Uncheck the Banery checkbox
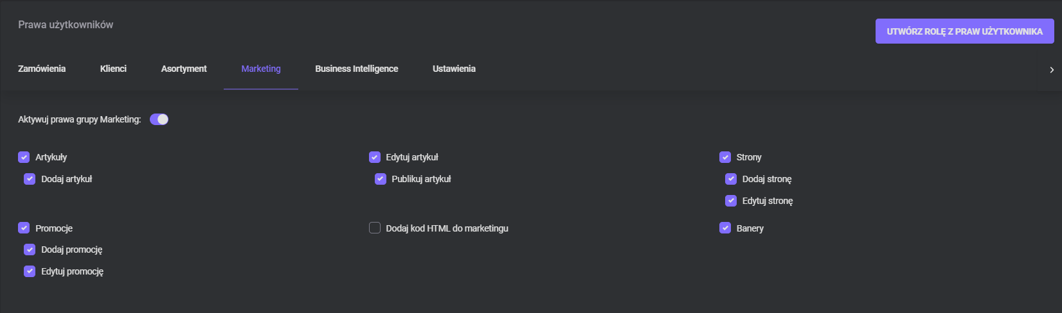1062x313 pixels. 725,228
